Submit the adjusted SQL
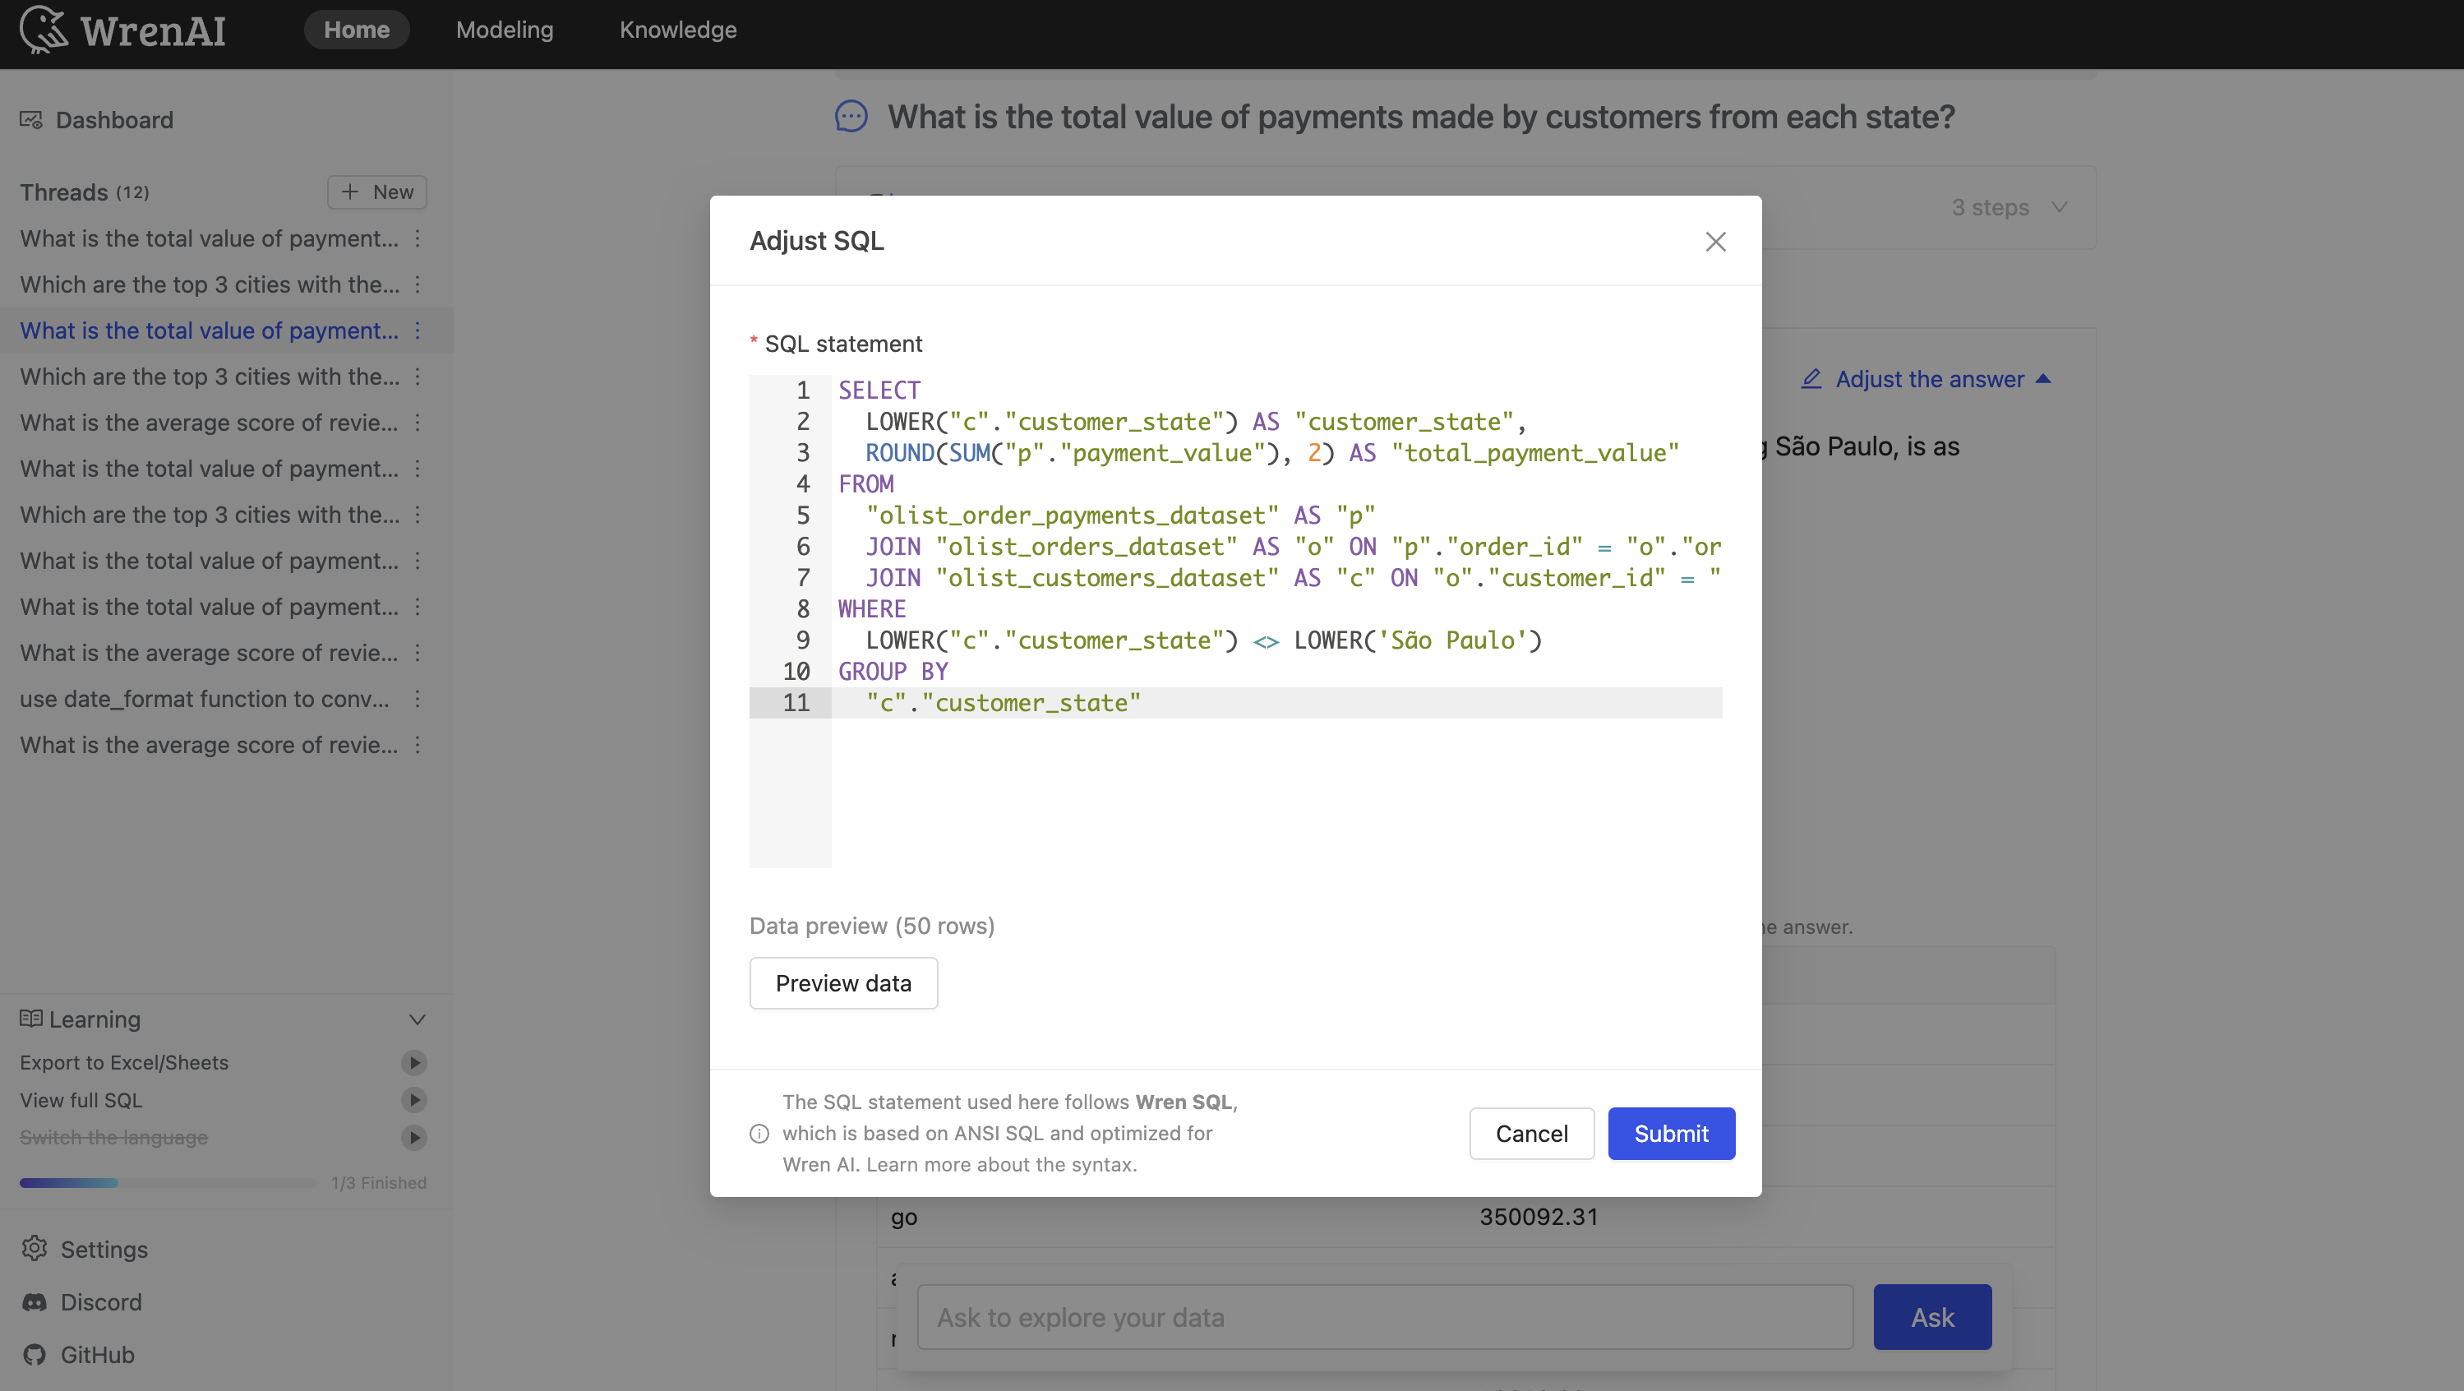The image size is (2464, 1391). click(x=1671, y=1134)
